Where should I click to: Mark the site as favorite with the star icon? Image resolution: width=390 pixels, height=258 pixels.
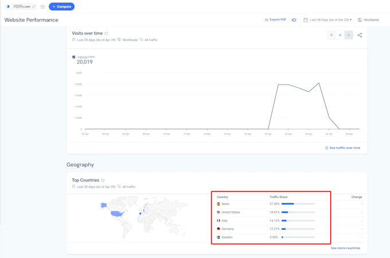tap(42, 7)
